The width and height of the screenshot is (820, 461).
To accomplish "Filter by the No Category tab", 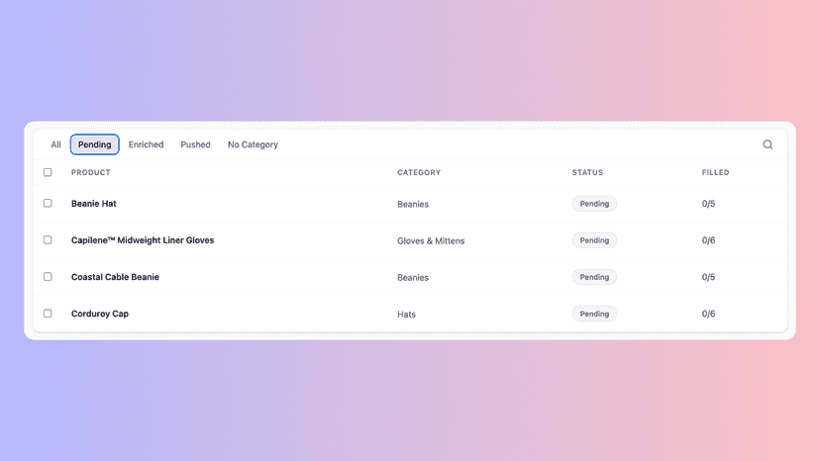I will [x=253, y=144].
